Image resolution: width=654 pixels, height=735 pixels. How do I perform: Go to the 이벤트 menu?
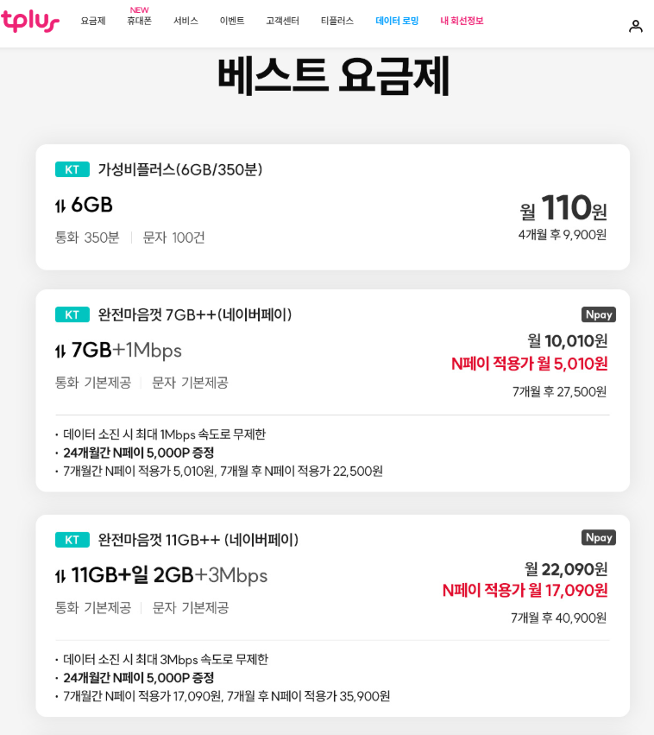[x=232, y=21]
